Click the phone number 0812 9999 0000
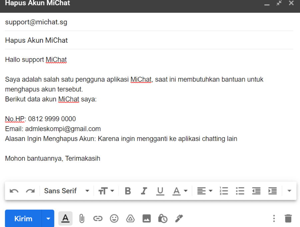 (x=52, y=119)
